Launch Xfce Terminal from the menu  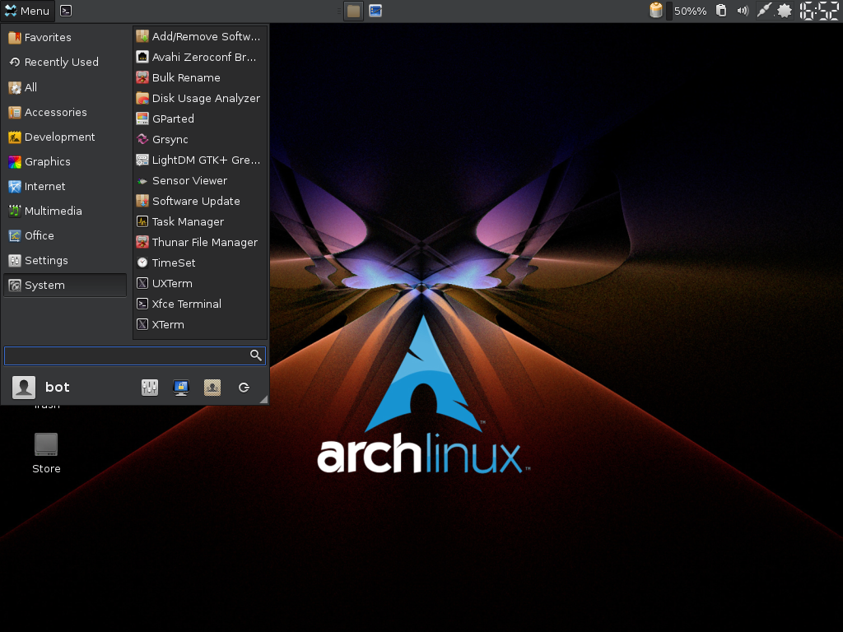(200, 304)
